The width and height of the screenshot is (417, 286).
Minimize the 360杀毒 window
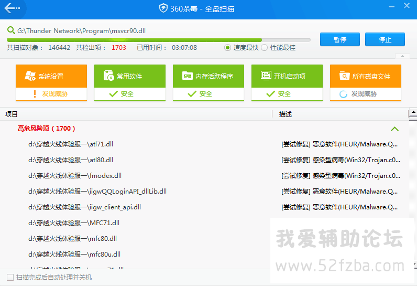pyautogui.click(x=391, y=6)
